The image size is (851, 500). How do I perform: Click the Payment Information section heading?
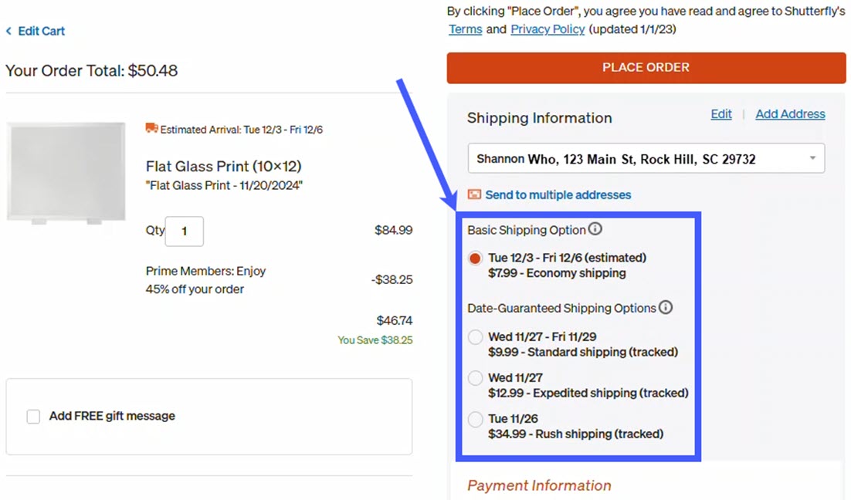[538, 485]
